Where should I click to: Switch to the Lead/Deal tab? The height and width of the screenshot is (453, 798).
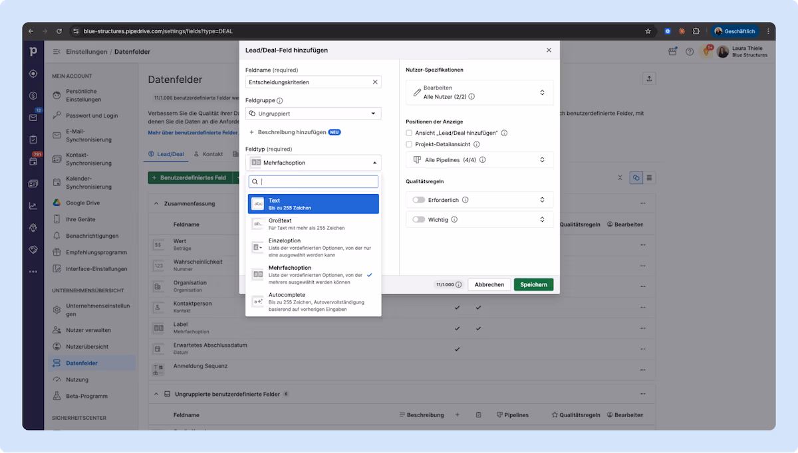166,154
